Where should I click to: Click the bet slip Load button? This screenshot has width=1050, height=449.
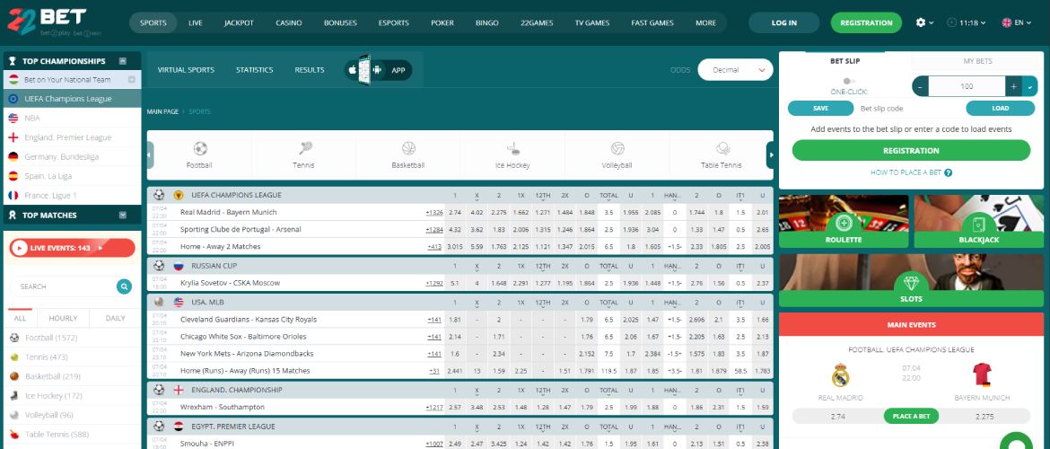pos(1001,109)
